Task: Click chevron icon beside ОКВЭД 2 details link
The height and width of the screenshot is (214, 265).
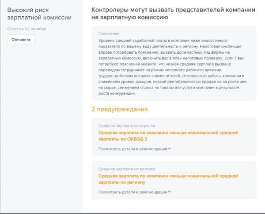Action: (170, 149)
